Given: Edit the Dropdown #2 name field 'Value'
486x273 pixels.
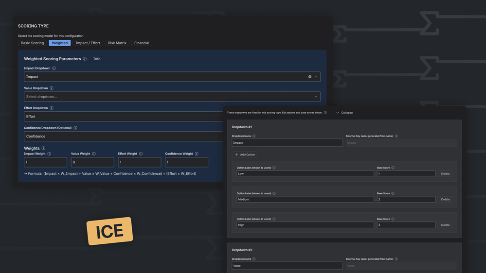Looking at the screenshot, I should click(x=287, y=266).
